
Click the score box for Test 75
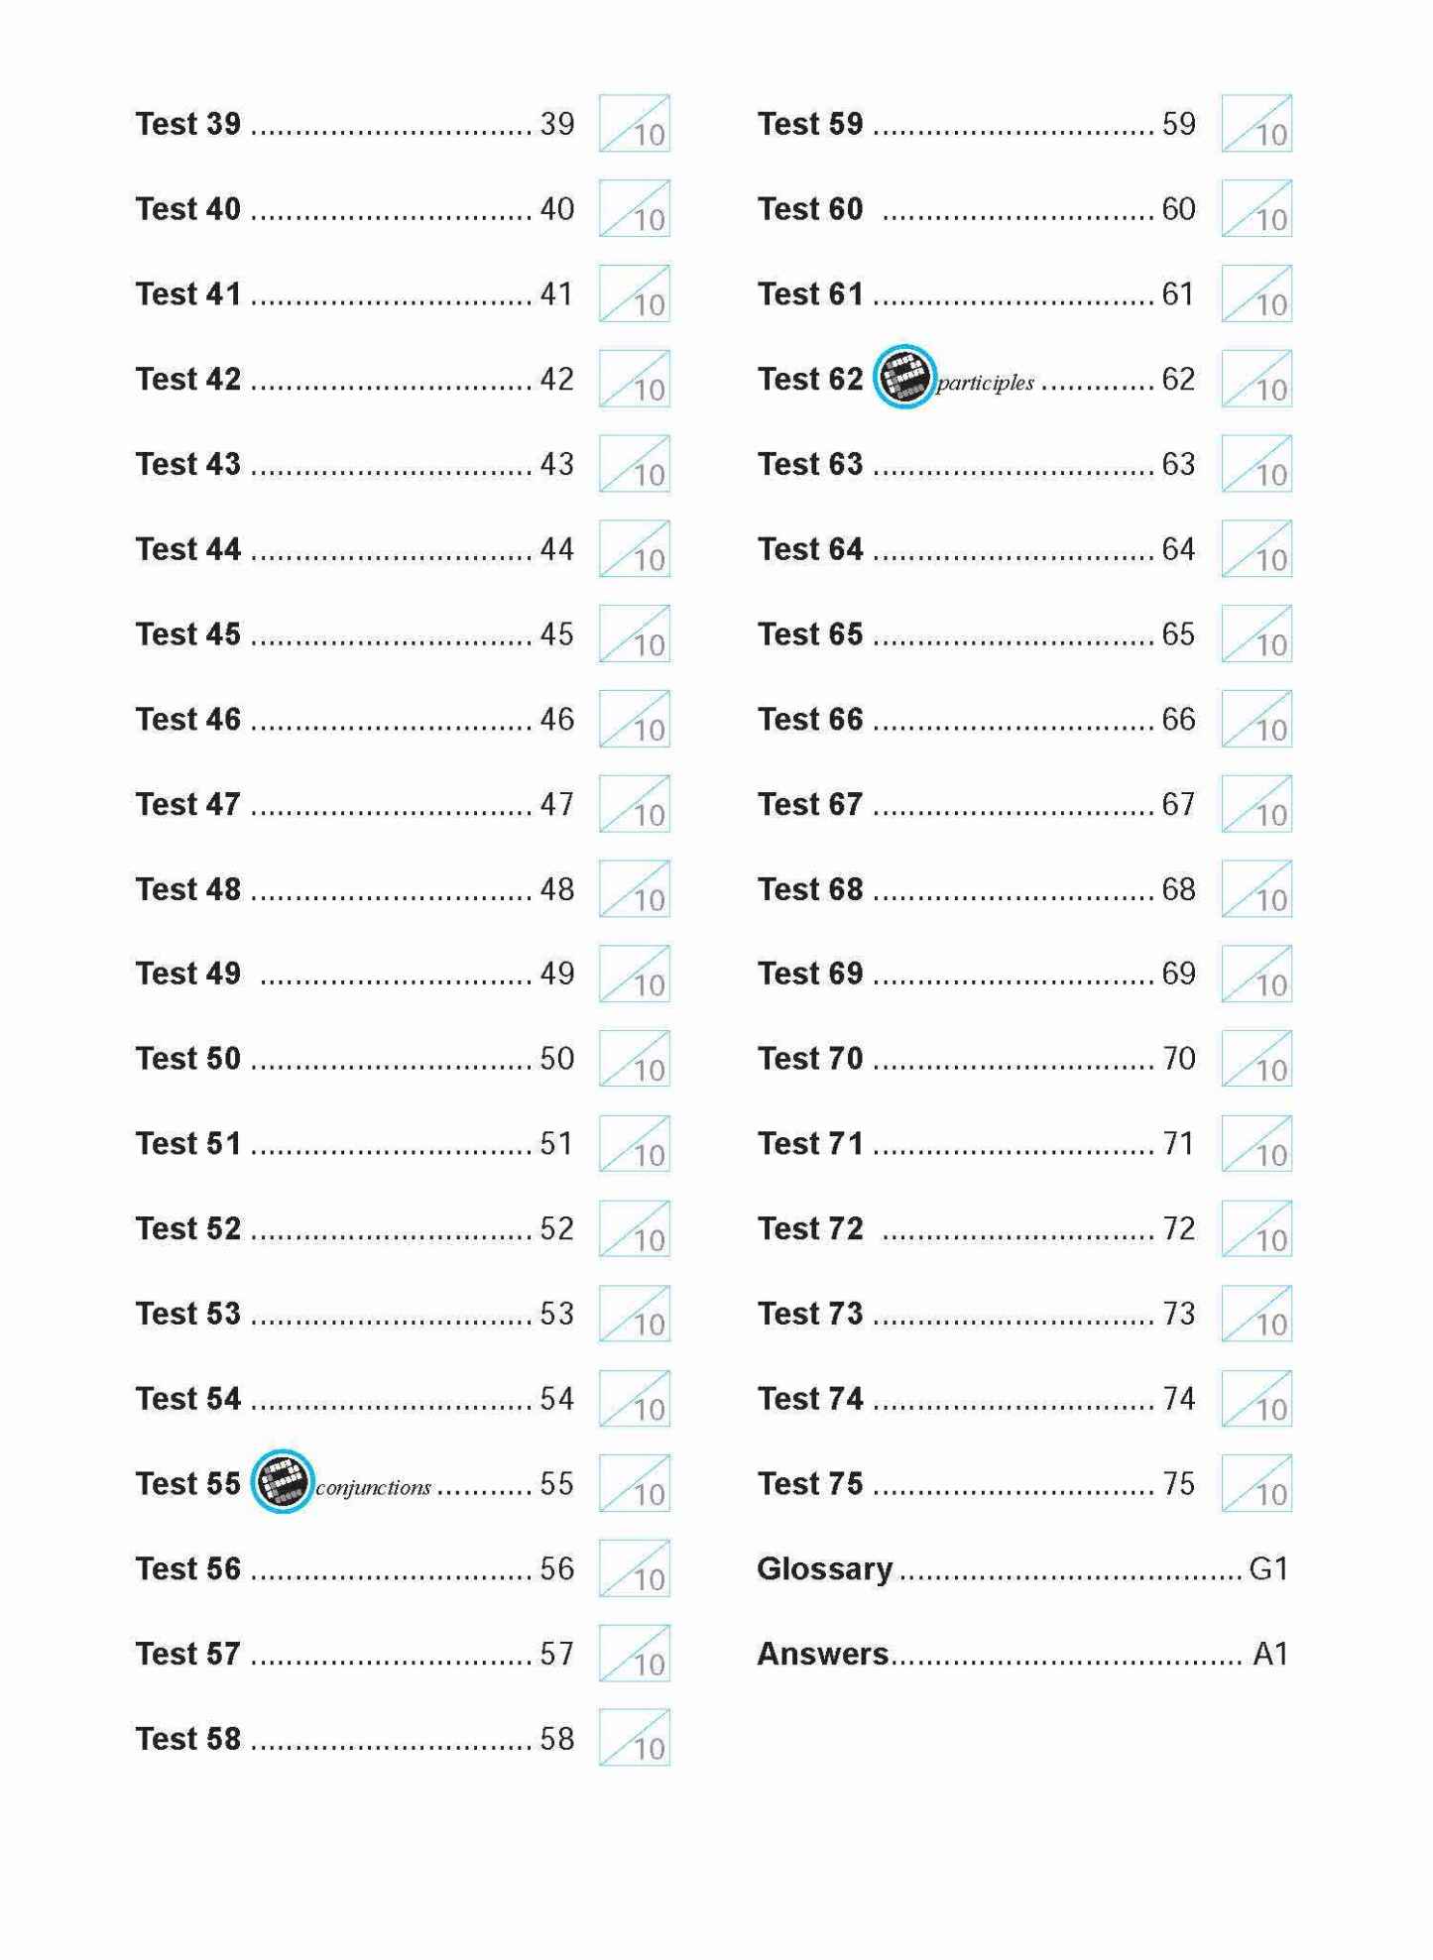click(1256, 1482)
